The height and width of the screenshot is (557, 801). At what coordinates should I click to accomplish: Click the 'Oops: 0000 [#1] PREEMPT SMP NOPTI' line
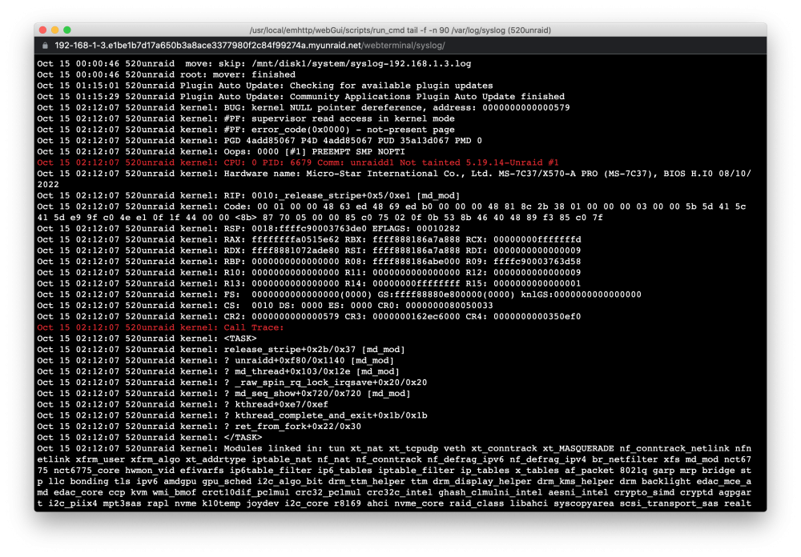coord(221,151)
